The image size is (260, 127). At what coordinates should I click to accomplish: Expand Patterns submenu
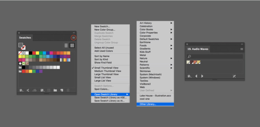point(155,65)
